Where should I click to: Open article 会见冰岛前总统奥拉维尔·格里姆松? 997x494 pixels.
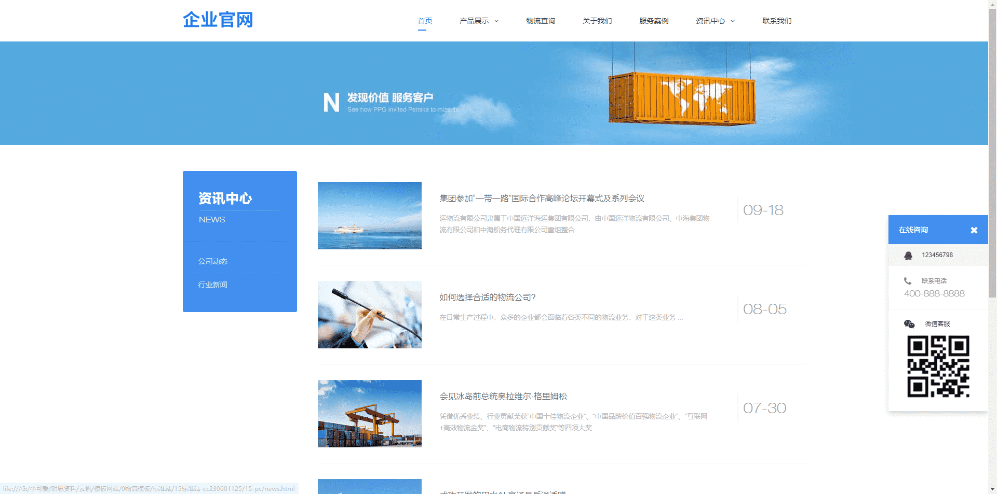503,397
